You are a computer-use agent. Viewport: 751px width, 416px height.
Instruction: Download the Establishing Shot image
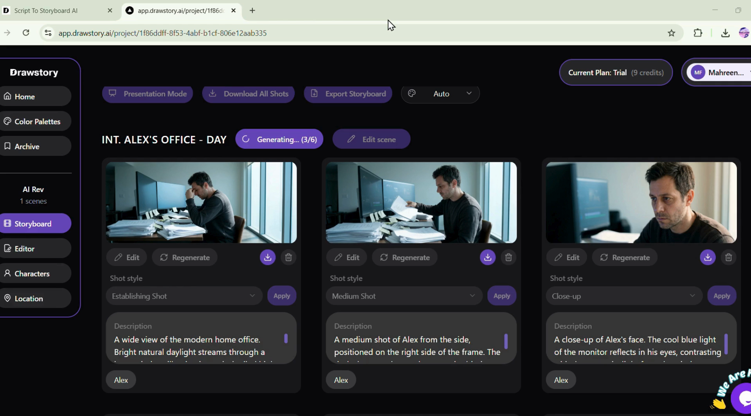[268, 257]
